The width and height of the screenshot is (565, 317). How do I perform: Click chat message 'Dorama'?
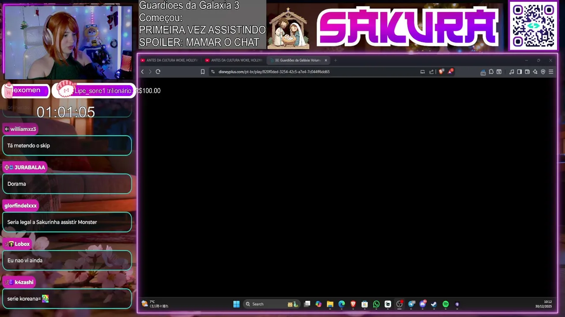point(67,184)
